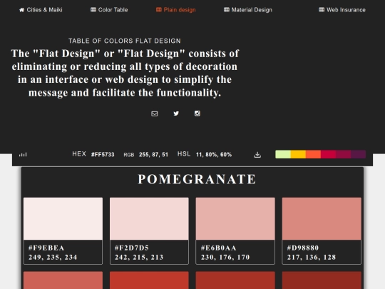Screen dimensions: 385x289
Task: Click the #F2D7D5 hex code text
Action: (x=132, y=248)
